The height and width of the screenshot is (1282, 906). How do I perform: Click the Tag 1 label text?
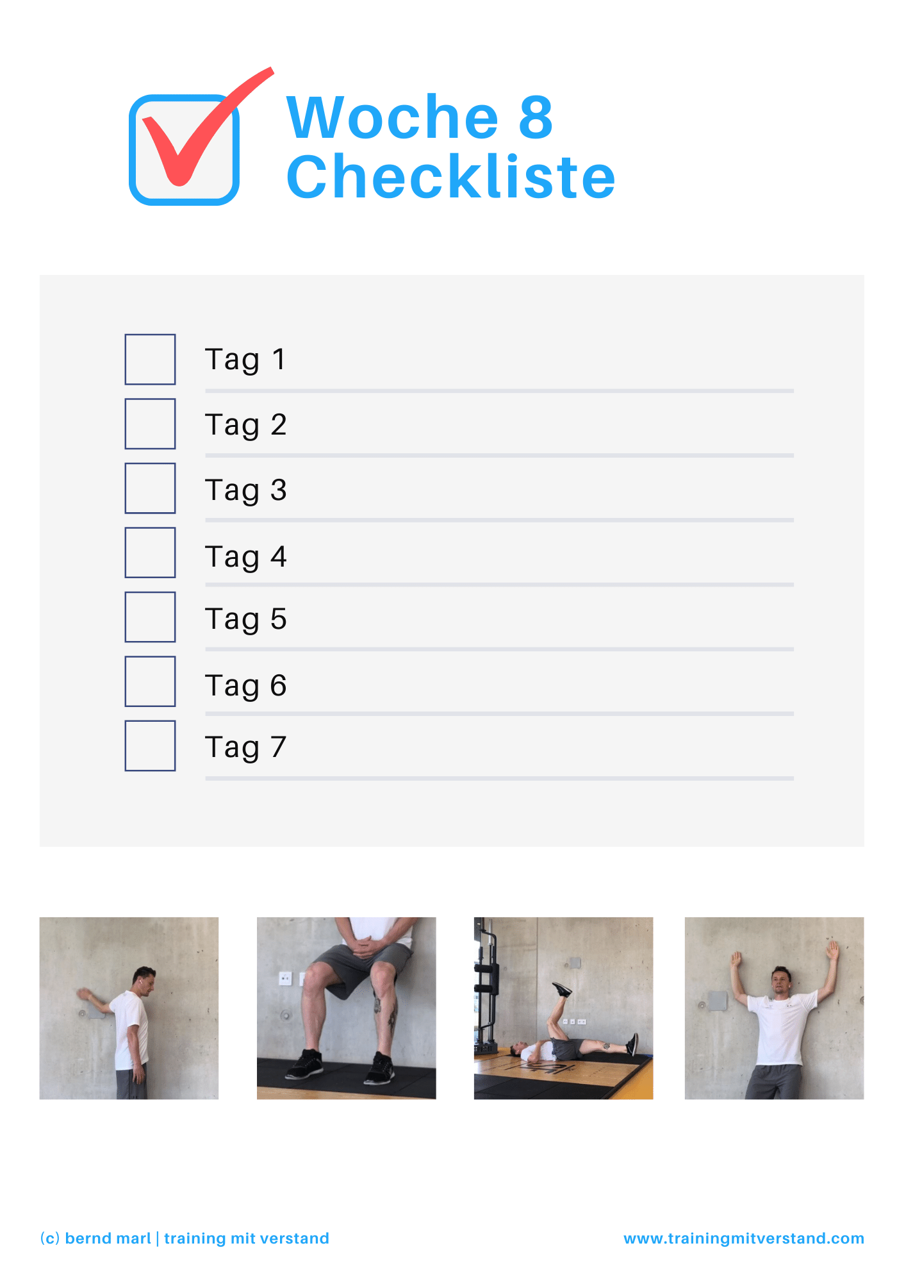(245, 360)
